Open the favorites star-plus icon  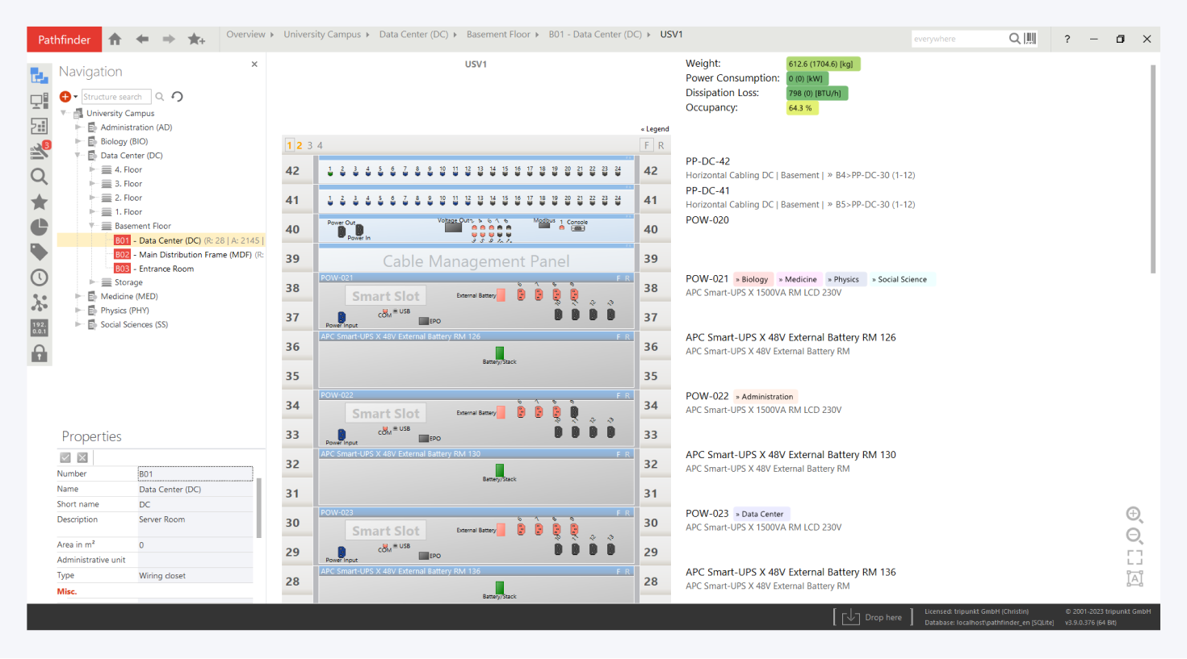pos(196,39)
